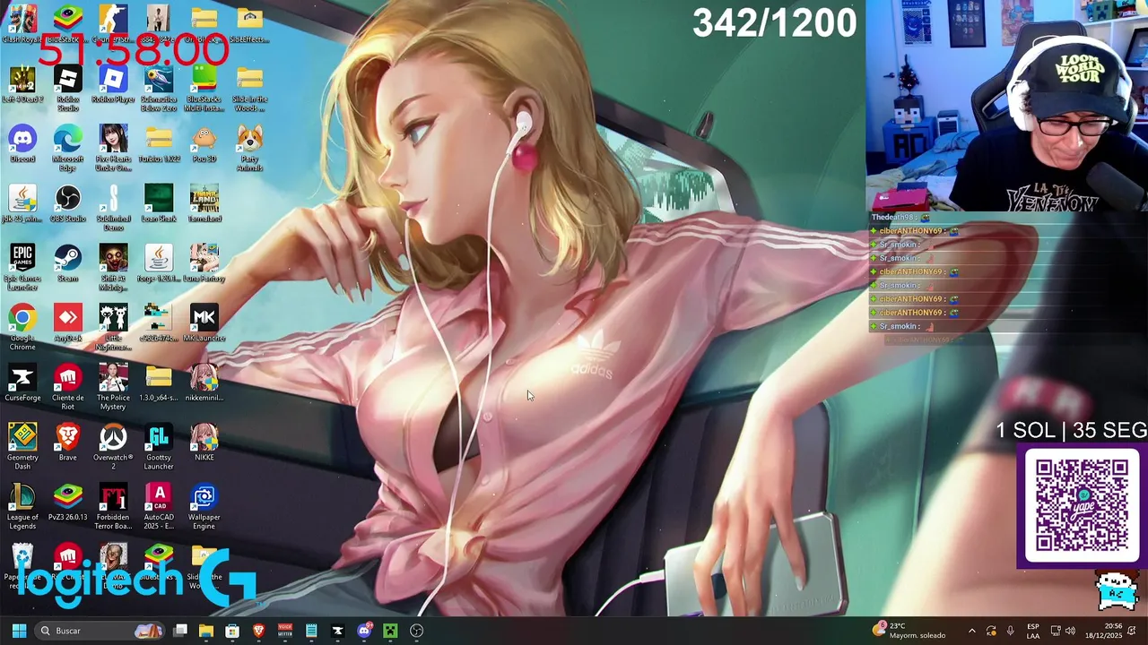Click the Buscar taskbar search box

100,631
